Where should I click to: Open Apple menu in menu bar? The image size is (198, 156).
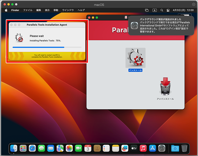(x=6, y=10)
